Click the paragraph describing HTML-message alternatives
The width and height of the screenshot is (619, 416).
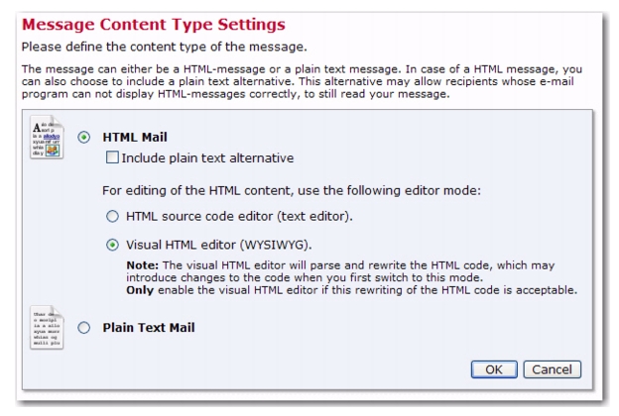point(302,81)
